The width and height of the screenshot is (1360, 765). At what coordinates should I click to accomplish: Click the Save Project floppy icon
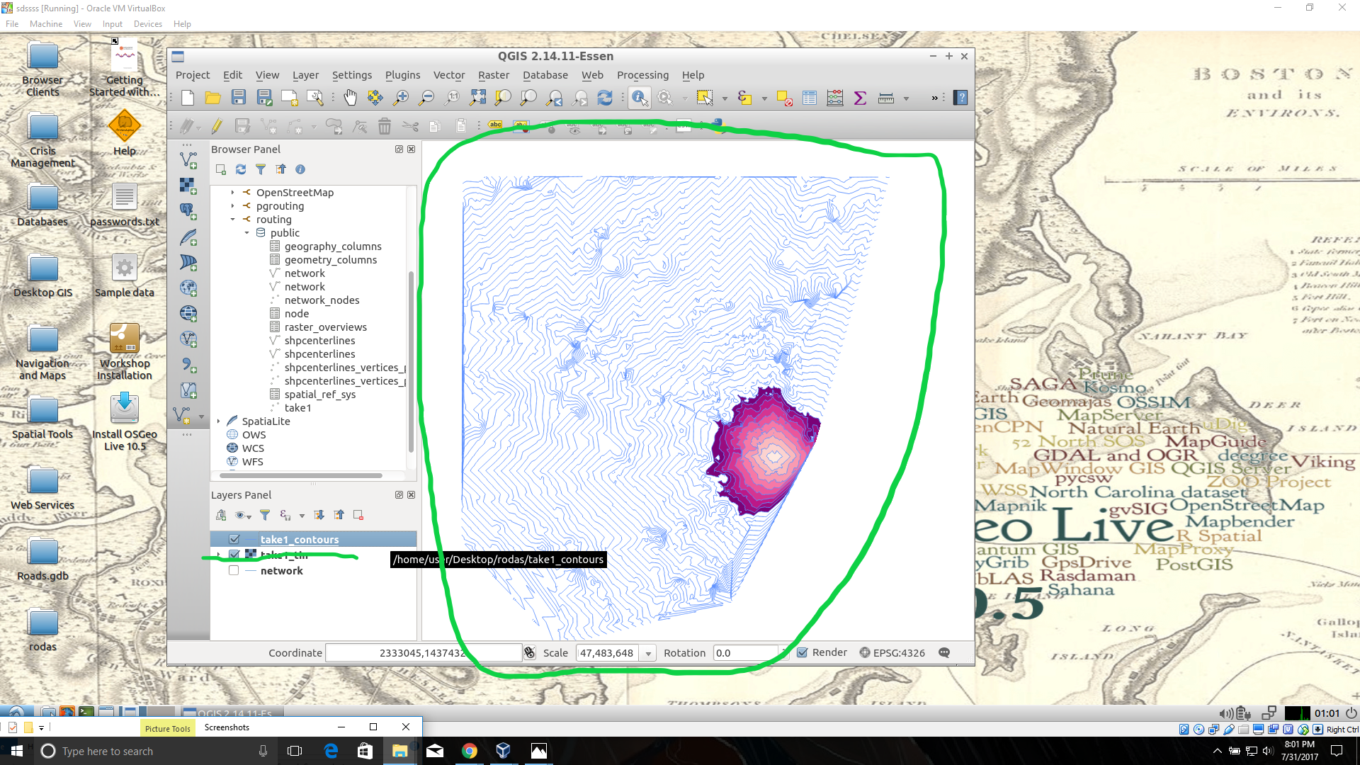[x=239, y=98]
